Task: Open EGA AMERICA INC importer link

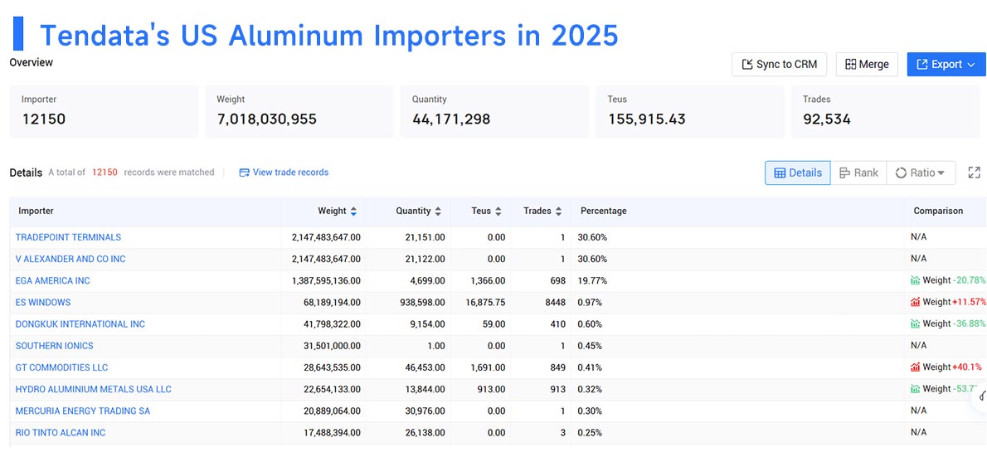Action: [53, 280]
